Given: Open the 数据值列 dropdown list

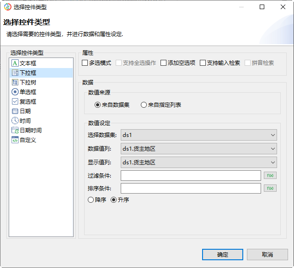Looking at the screenshot, I should 273,149.
